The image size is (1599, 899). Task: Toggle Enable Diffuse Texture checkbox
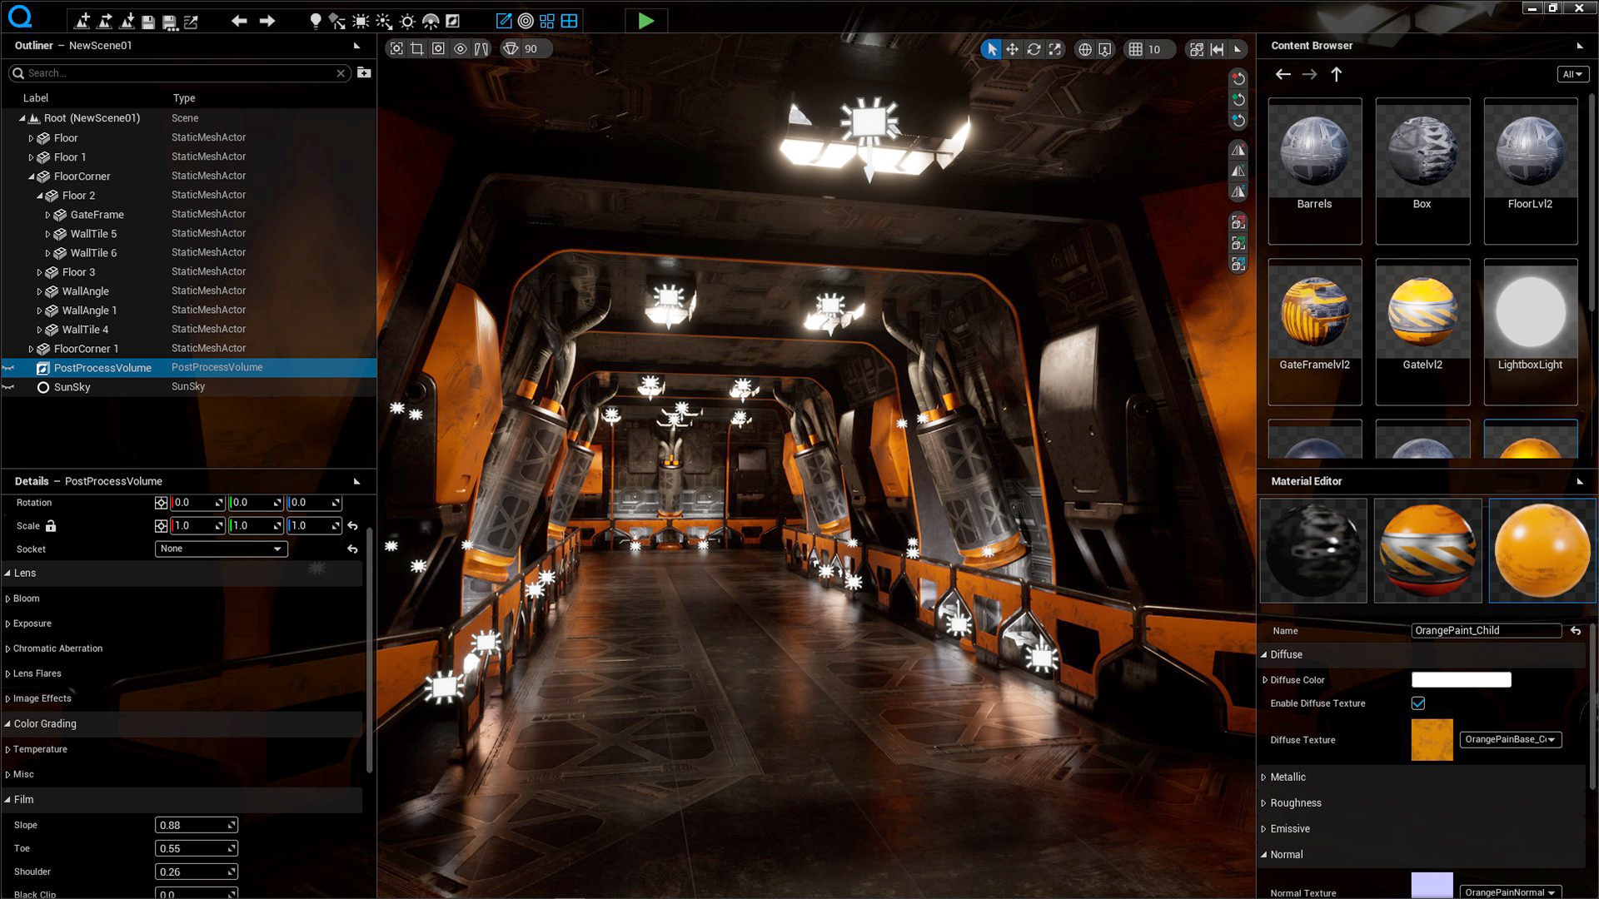pos(1419,703)
